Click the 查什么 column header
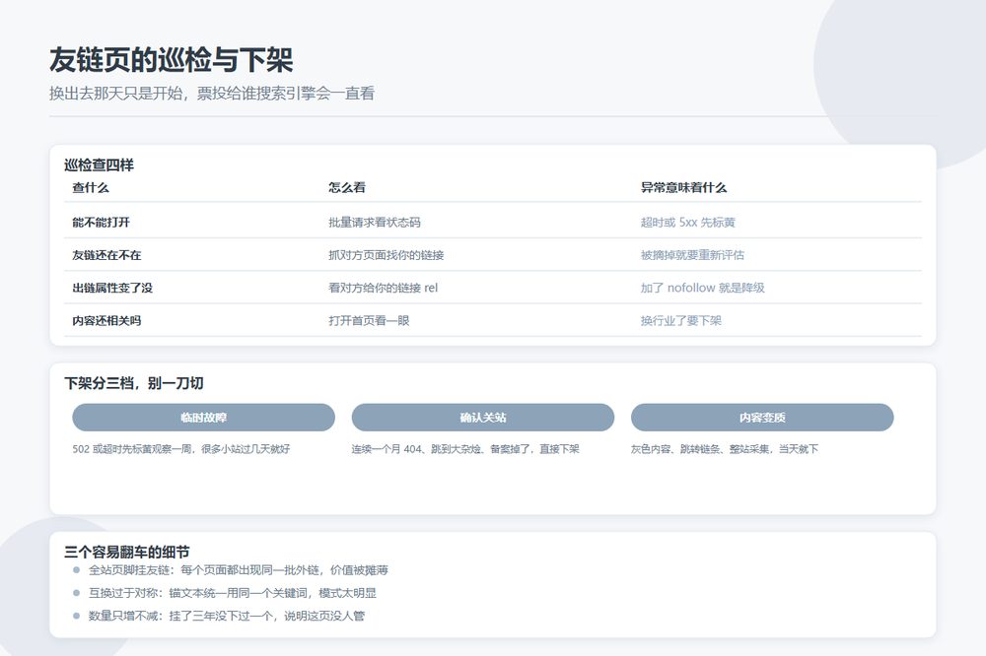Image resolution: width=986 pixels, height=656 pixels. (x=91, y=187)
